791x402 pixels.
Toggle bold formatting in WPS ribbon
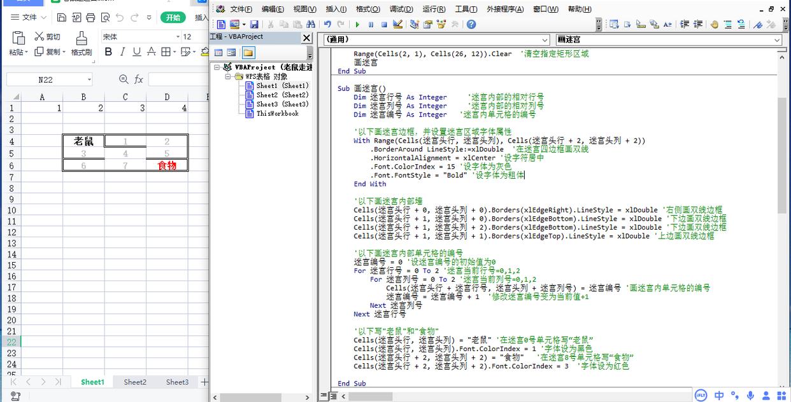pyautogui.click(x=108, y=52)
